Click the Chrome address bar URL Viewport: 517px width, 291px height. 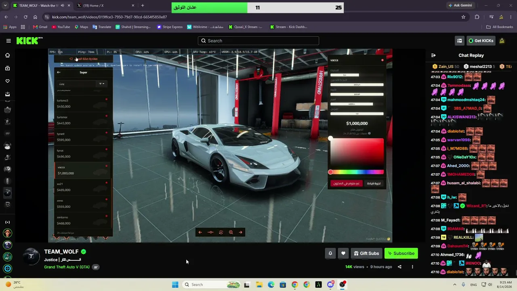click(x=109, y=17)
